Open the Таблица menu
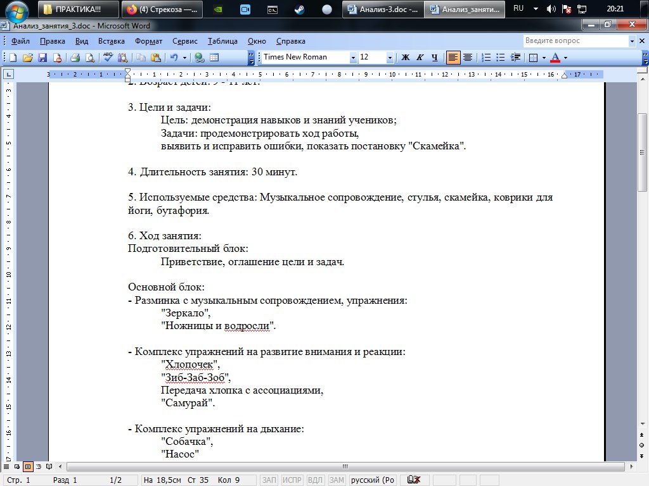Viewport: 649px width, 486px height. 222,41
